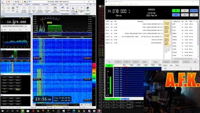Click Visual Gain ribbon control
Screen dimensions: 200x113
click(x=47, y=10)
